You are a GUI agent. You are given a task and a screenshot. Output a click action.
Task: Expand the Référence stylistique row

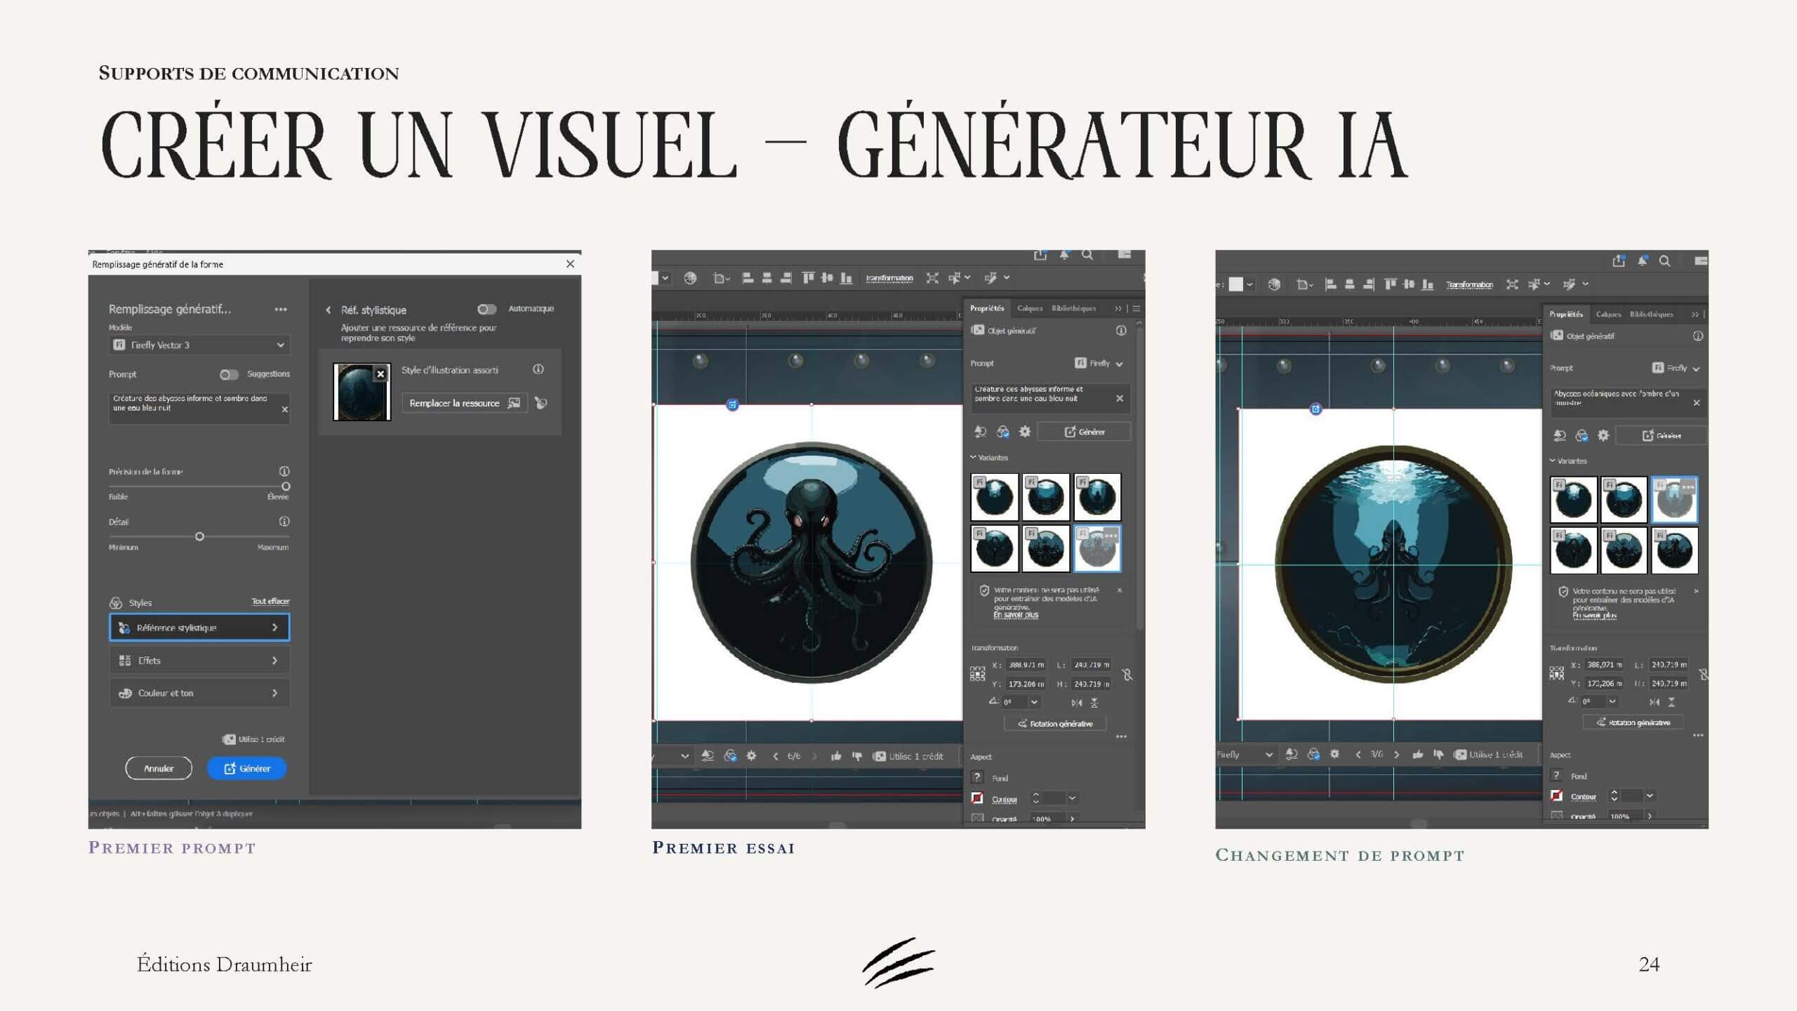click(199, 628)
